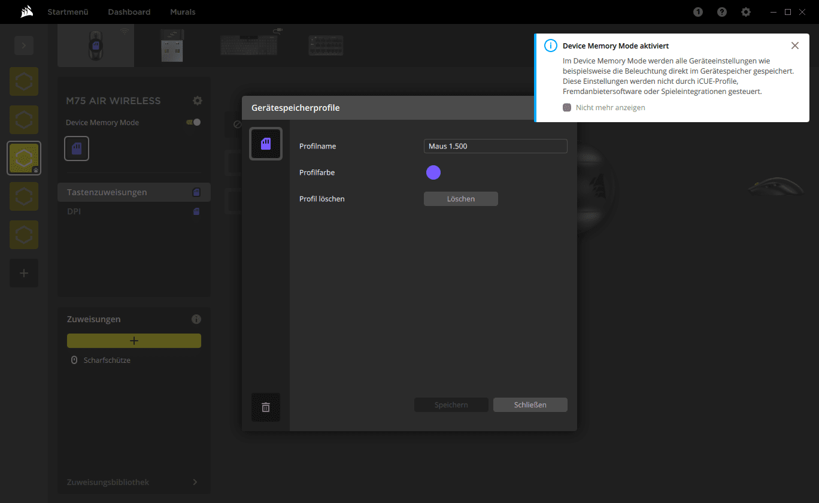Click the blue info icon in notification
Viewport: 819px width, 503px height.
[550, 46]
